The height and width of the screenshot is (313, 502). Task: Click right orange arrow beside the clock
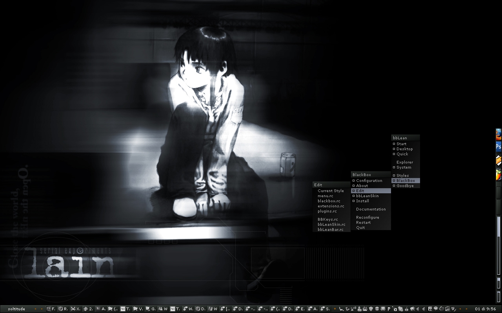(467, 309)
